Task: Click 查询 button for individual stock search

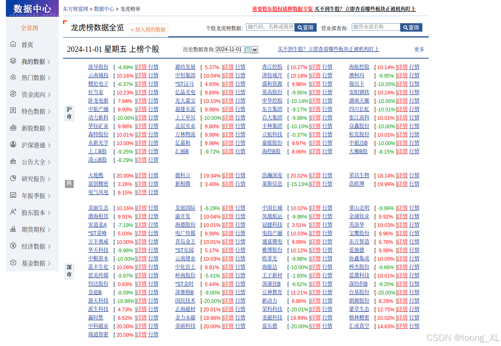Action: tap(305, 28)
